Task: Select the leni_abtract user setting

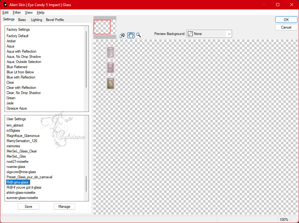Action: (x=15, y=125)
